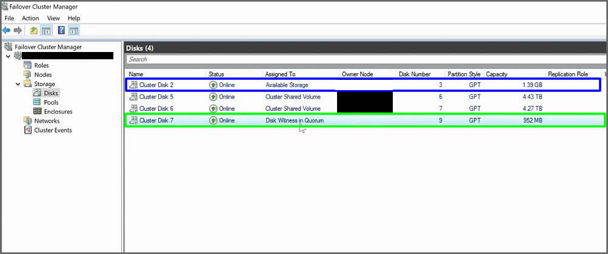Screen dimensions: 608x254
Task: Open the File menu
Action: [9, 18]
